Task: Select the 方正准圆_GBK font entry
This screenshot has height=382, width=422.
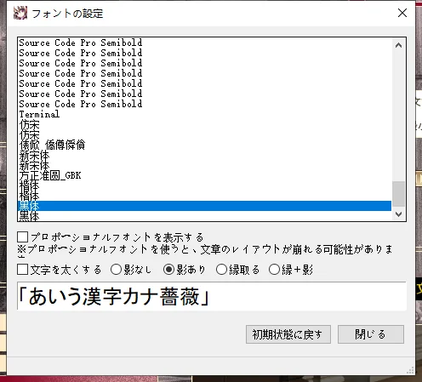Action: pyautogui.click(x=204, y=175)
